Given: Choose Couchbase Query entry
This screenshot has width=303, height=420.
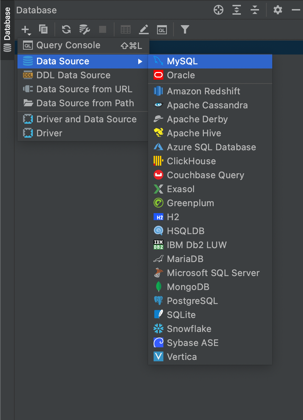Looking at the screenshot, I should (x=210, y=175).
